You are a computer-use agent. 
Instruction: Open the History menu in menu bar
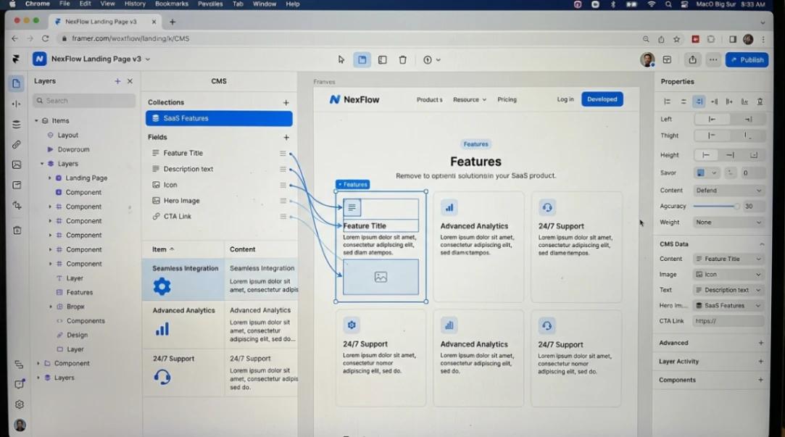pyautogui.click(x=135, y=4)
